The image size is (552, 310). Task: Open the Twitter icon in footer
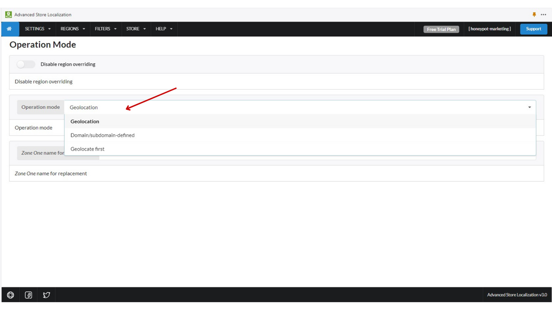[x=47, y=295]
